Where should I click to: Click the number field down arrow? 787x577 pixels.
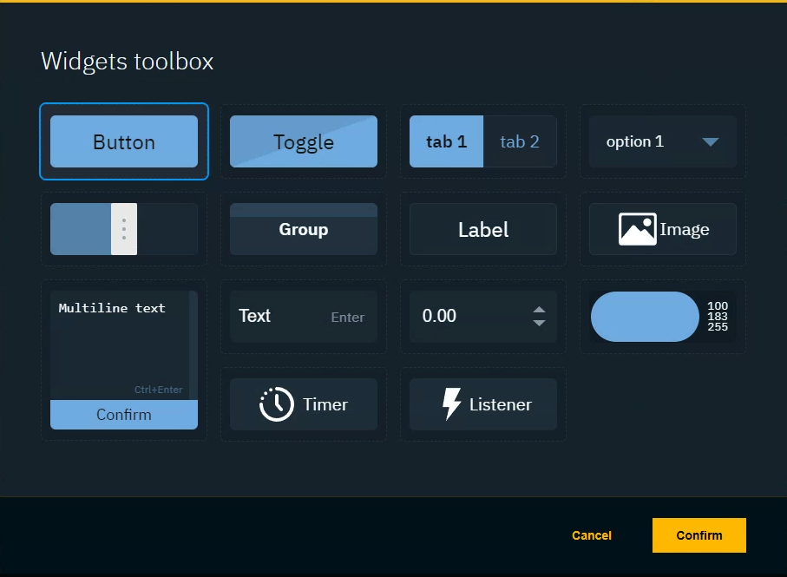[539, 323]
